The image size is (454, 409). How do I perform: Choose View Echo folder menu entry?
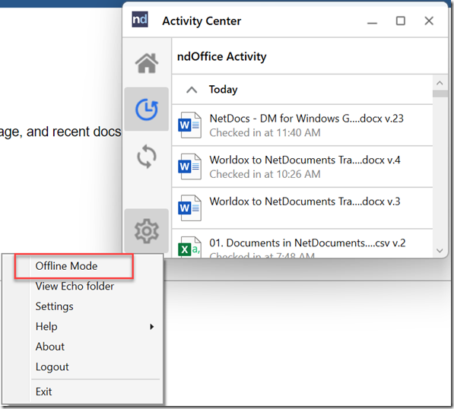75,287
